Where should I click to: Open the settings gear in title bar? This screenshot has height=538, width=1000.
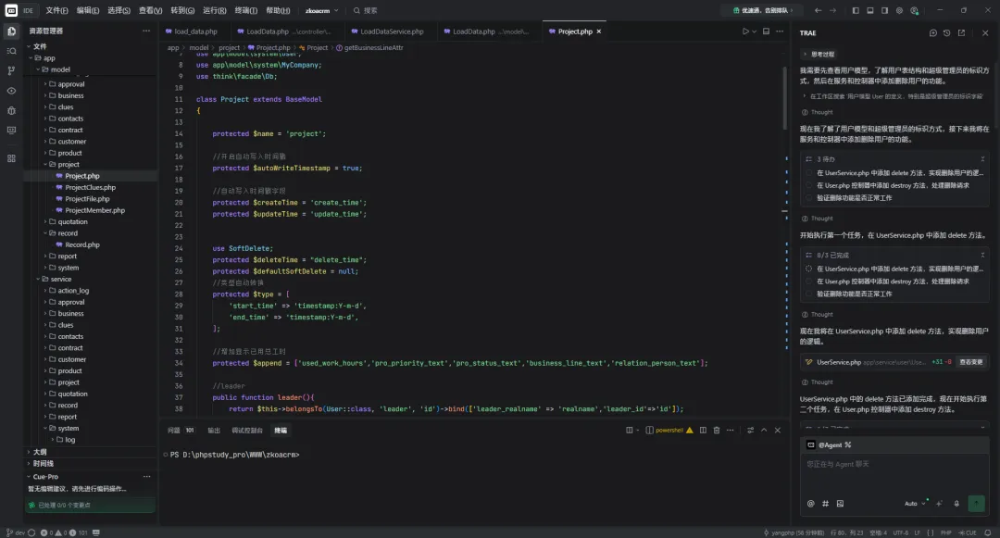(900, 11)
